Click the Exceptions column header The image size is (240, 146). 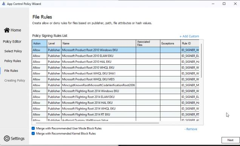[x=170, y=43]
